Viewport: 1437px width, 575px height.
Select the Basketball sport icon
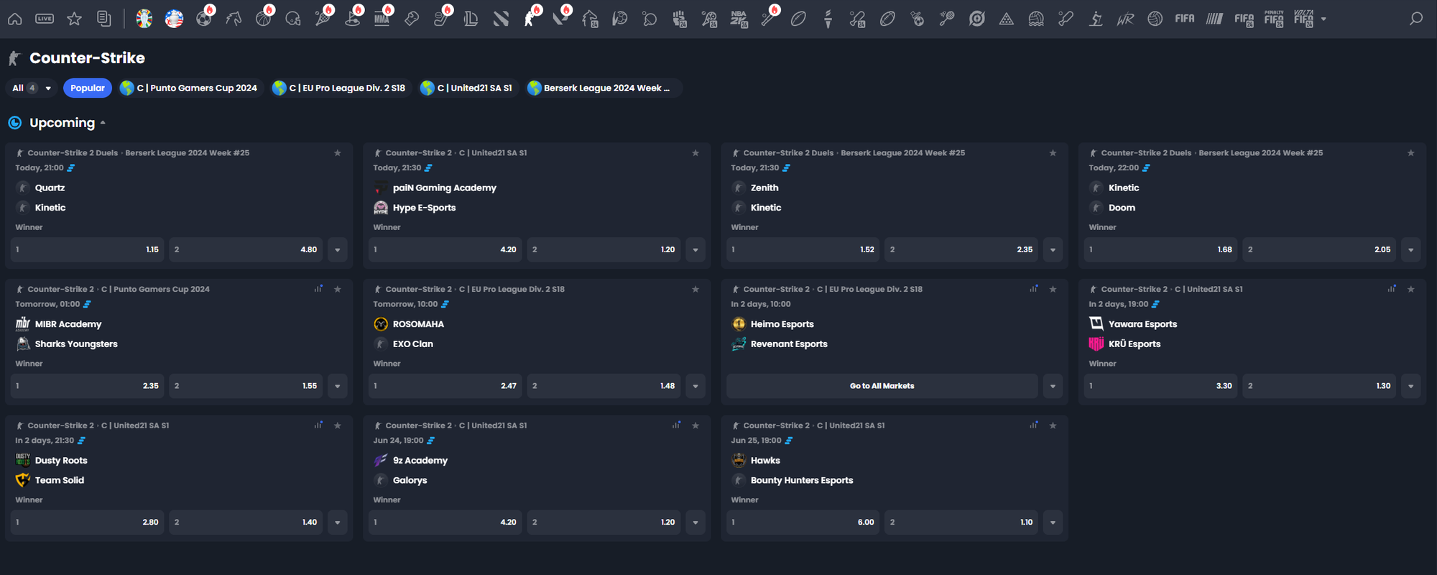point(264,19)
